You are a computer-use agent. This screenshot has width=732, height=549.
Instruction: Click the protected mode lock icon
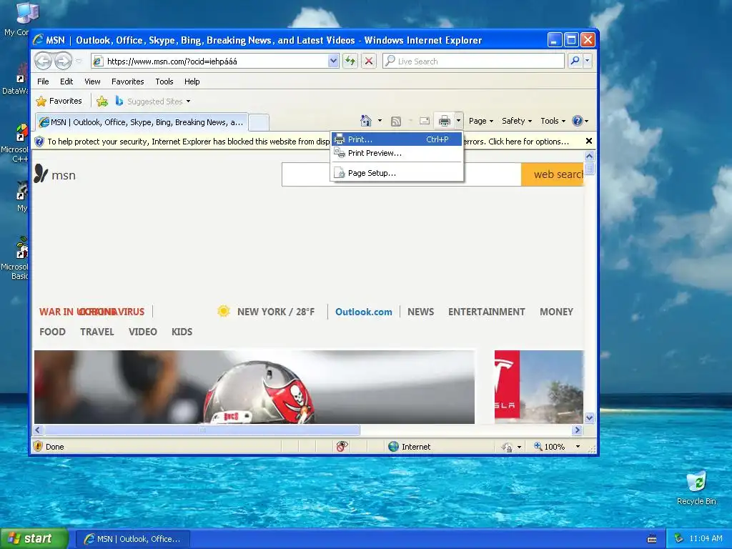508,447
